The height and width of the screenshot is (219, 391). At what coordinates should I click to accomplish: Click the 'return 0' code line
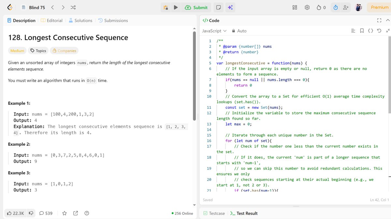point(243,85)
